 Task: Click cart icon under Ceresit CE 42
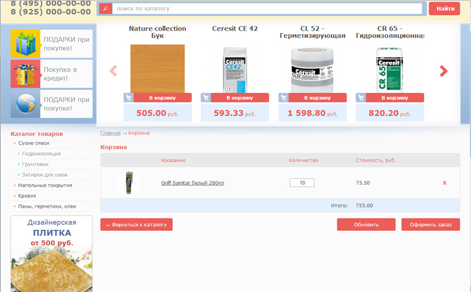coord(205,98)
